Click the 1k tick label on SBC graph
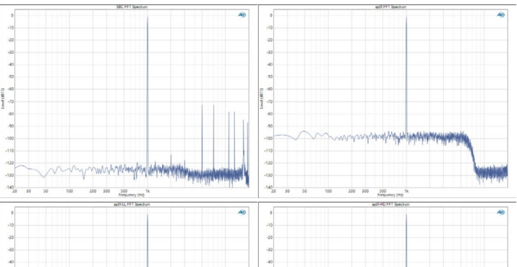The height and width of the screenshot is (267, 517). 148,191
